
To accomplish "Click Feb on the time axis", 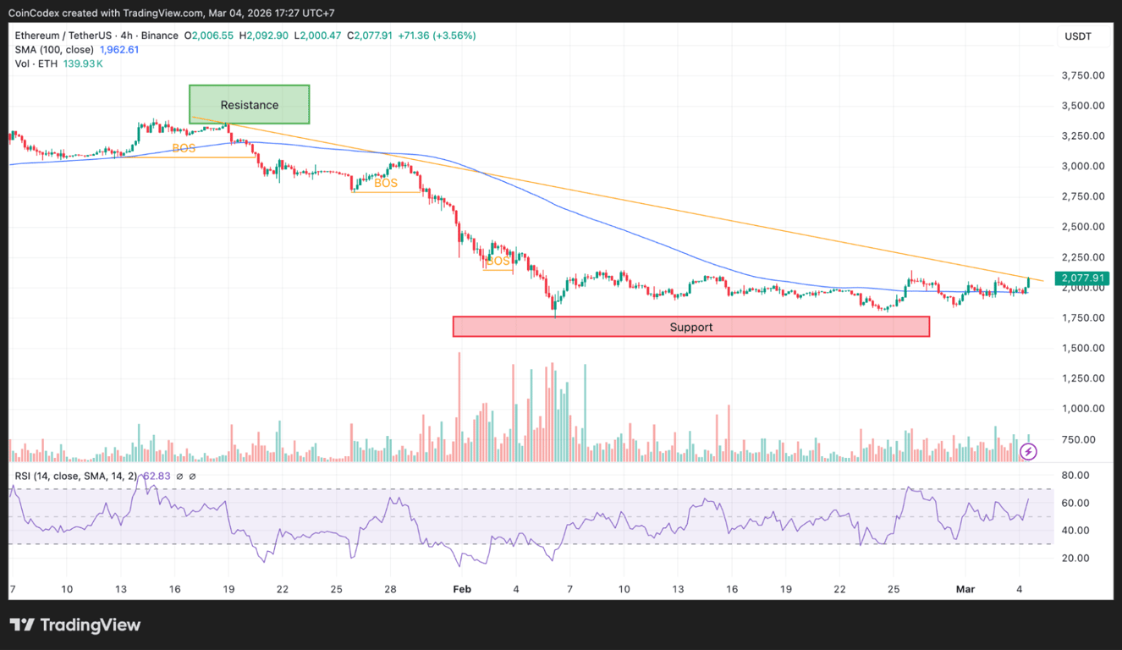I will point(462,589).
